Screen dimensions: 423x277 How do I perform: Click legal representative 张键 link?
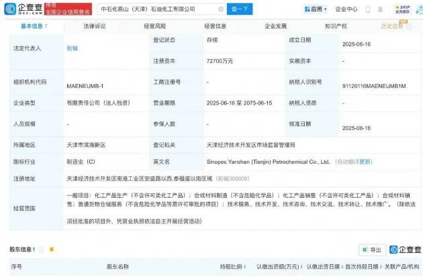[x=73, y=48]
